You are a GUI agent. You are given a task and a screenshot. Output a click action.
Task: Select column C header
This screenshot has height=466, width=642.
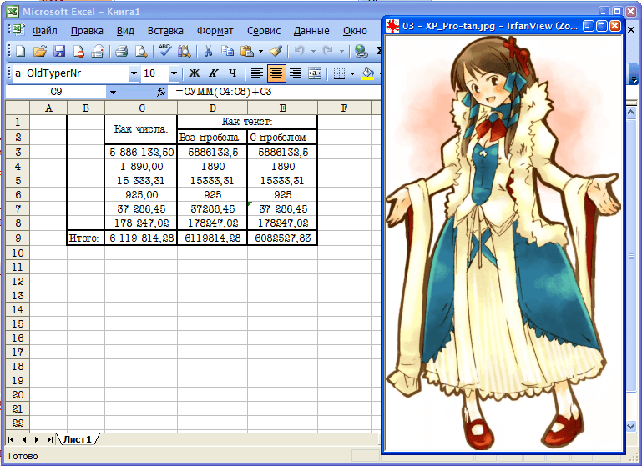[141, 108]
